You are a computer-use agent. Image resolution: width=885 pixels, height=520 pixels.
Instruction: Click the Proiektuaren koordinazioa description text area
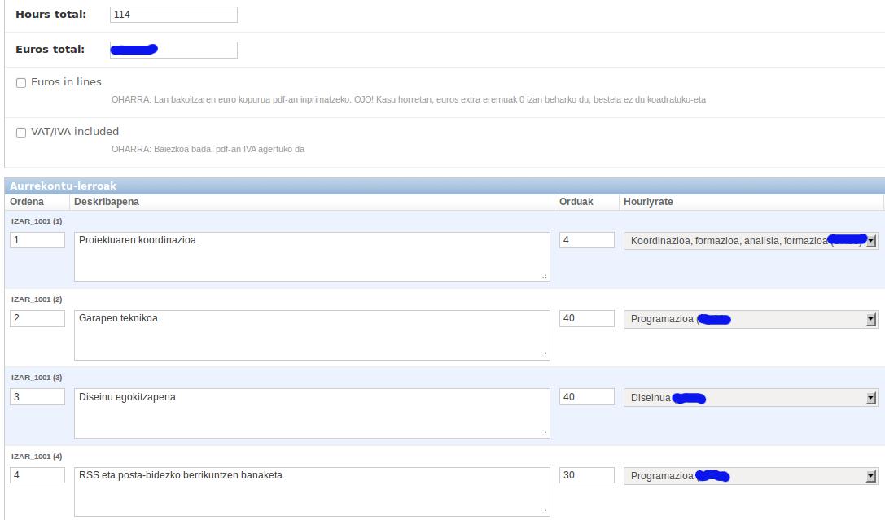311,256
